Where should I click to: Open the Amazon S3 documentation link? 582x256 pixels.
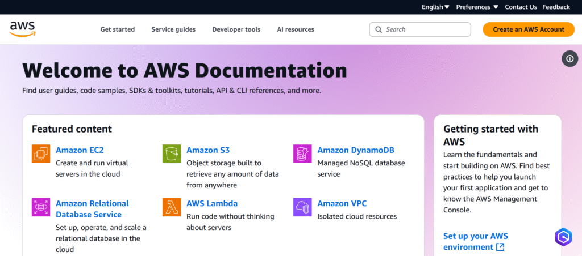208,150
